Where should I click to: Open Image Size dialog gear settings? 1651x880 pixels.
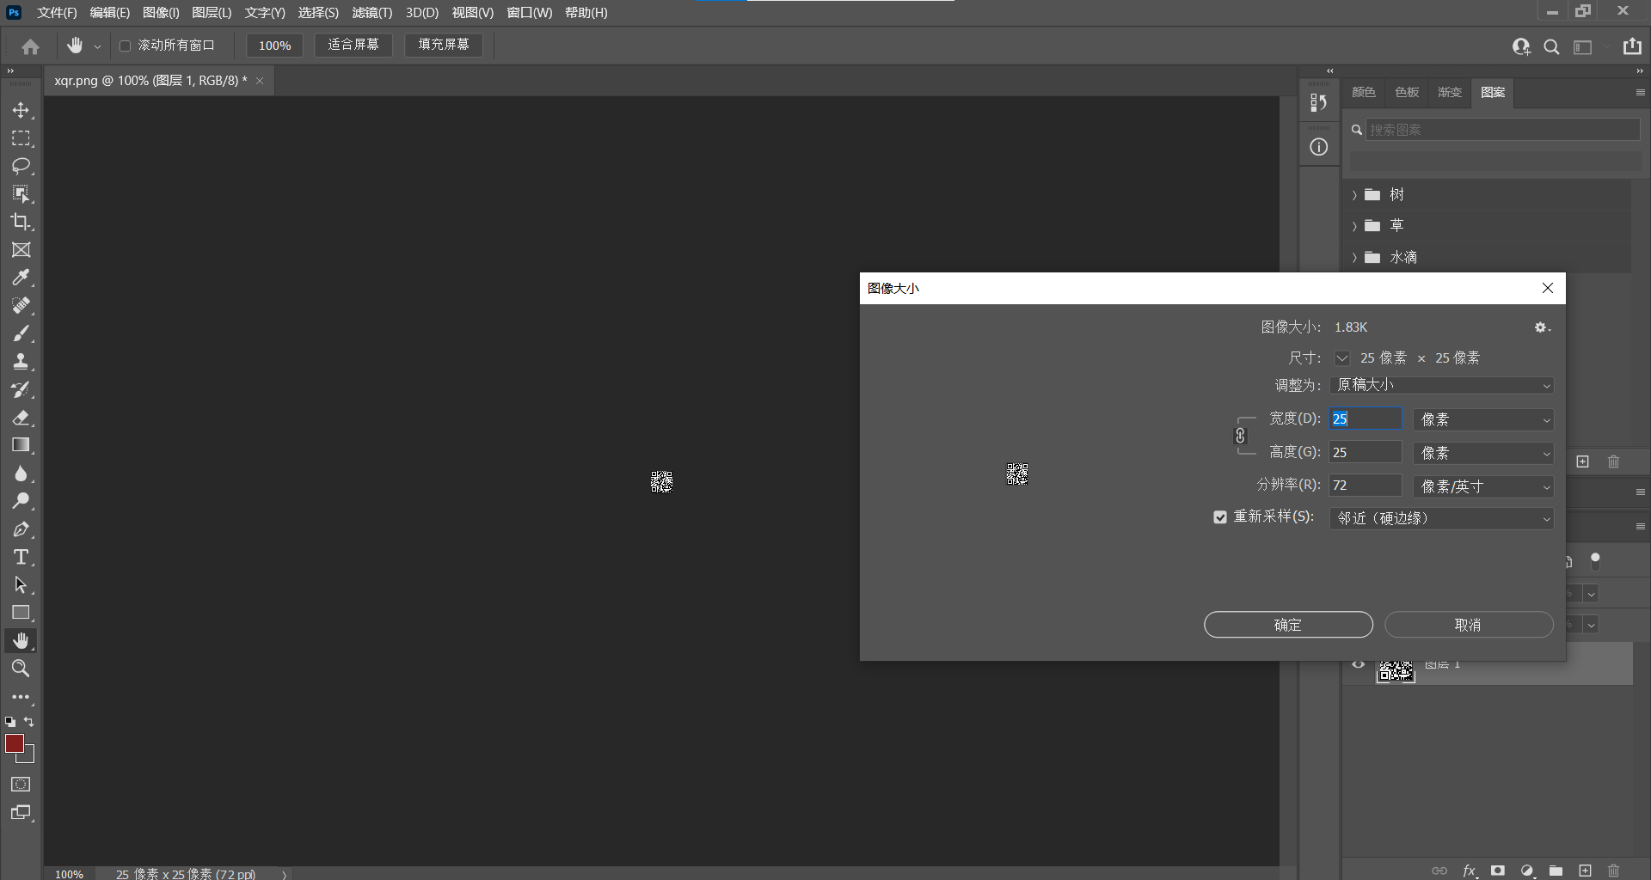pos(1542,327)
